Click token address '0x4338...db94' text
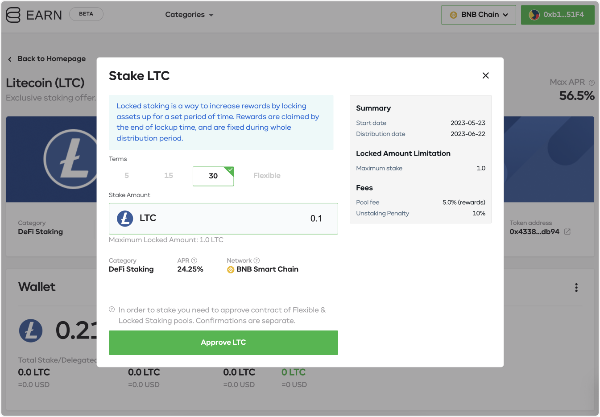The width and height of the screenshot is (600, 417). tap(534, 232)
